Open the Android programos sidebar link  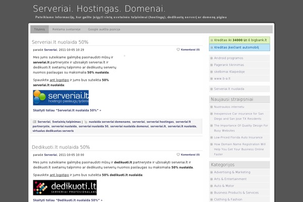pyautogui.click(x=229, y=58)
